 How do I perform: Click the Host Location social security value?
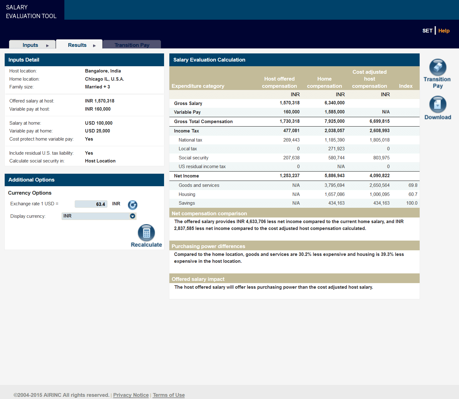click(100, 161)
